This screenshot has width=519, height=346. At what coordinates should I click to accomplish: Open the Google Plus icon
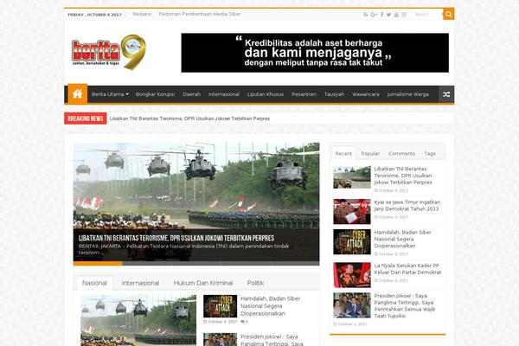point(374,15)
